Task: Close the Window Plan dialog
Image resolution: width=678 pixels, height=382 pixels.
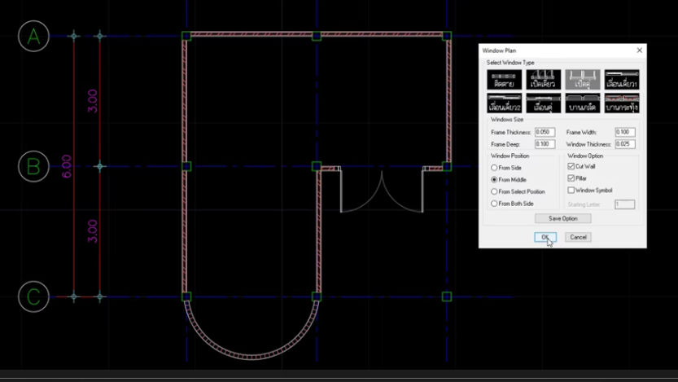Action: [640, 50]
